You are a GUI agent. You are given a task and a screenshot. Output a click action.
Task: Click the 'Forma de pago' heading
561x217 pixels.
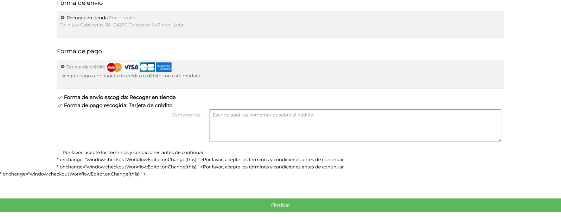click(x=79, y=51)
